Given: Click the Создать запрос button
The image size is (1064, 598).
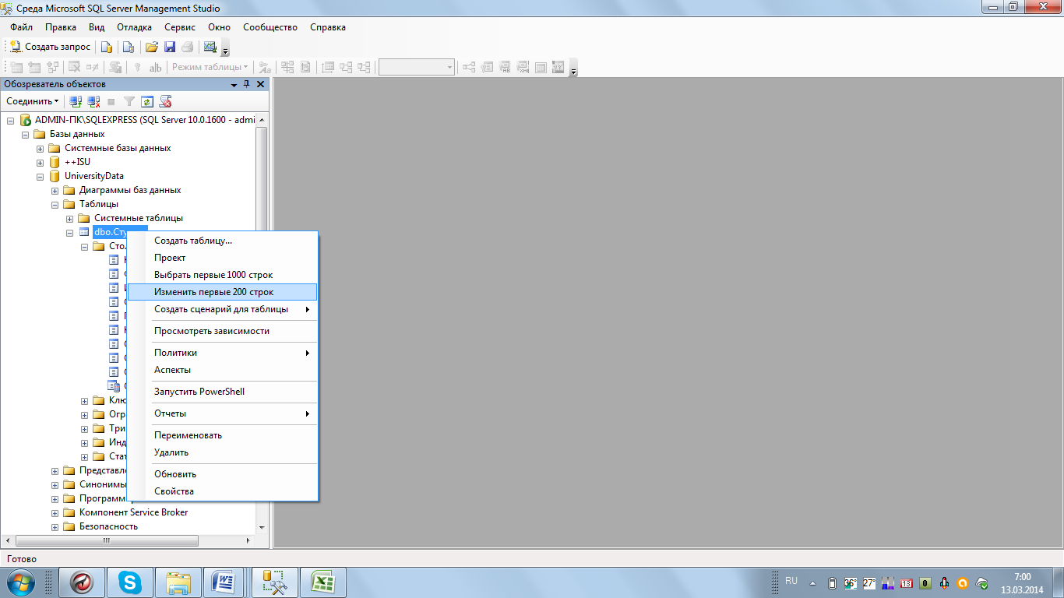Looking at the screenshot, I should click(x=51, y=47).
